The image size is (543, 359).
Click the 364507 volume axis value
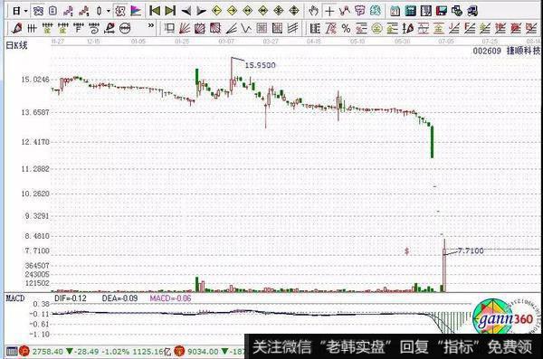point(37,266)
